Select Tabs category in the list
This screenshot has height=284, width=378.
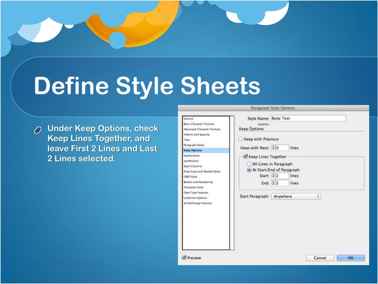click(x=186, y=140)
